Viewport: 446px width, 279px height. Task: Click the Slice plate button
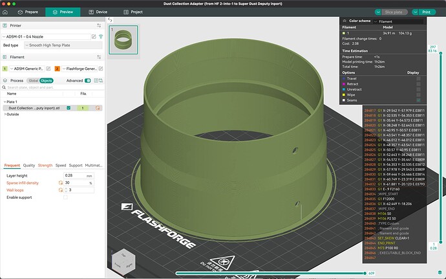(394, 12)
